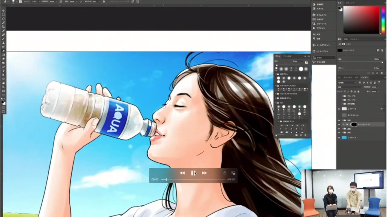This screenshot has width=387, height=217.
Task: Select the Path Selection tool
Action: (x=3, y=75)
